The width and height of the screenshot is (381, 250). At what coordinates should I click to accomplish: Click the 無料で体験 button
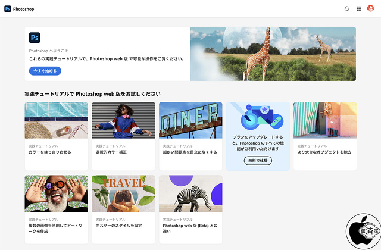click(x=258, y=161)
